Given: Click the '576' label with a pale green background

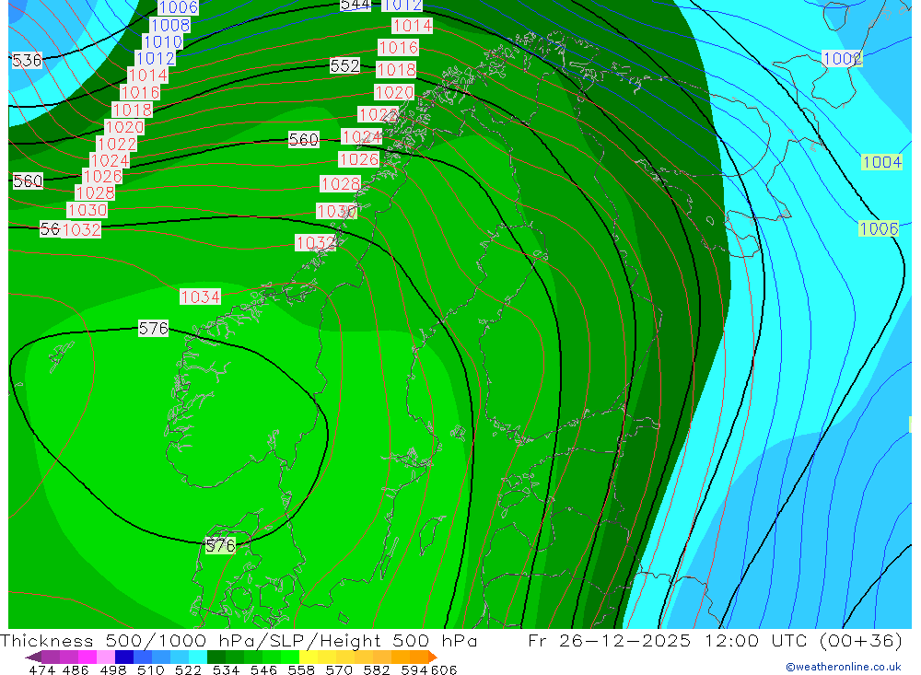Looking at the screenshot, I should [x=220, y=546].
